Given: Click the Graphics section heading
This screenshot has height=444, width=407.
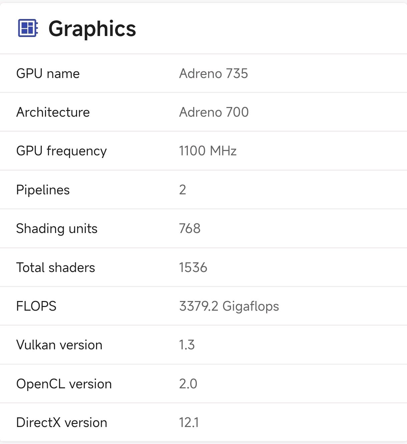Looking at the screenshot, I should click(x=92, y=29).
